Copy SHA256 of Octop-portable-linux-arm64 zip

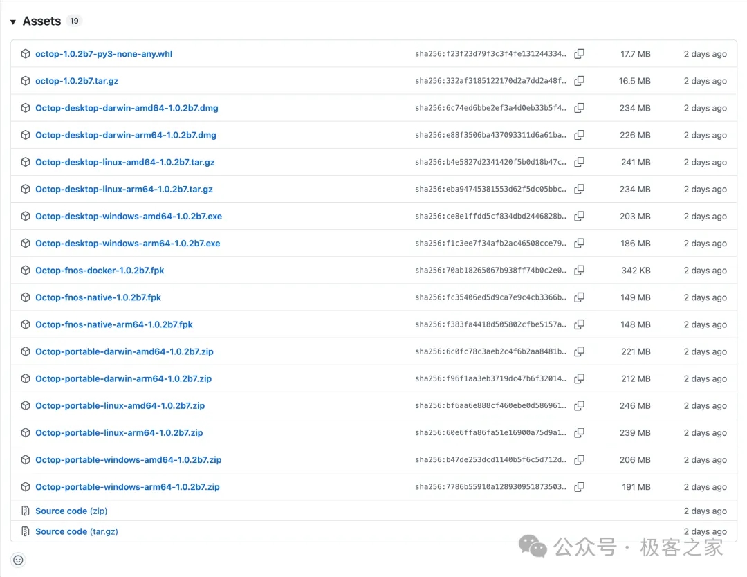coord(580,432)
